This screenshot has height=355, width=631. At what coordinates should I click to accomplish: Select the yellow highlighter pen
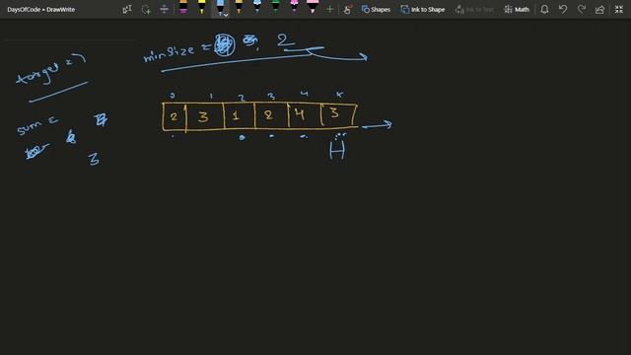pos(201,8)
